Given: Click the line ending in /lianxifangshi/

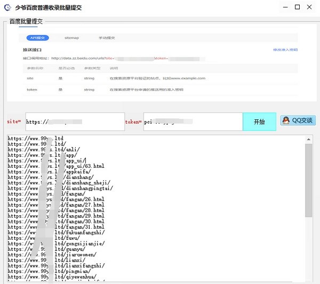Looking at the screenshot, I should click(x=57, y=266).
